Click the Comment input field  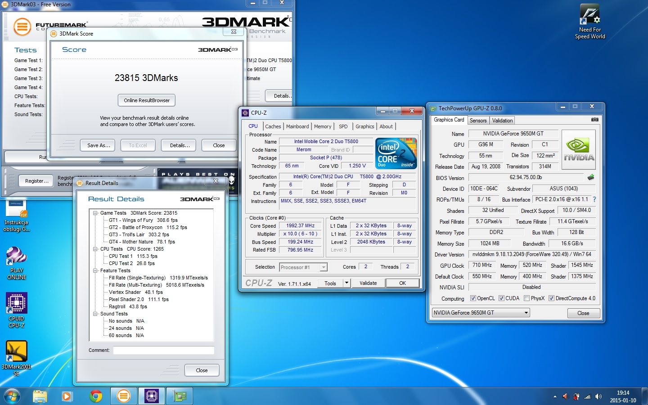pyautogui.click(x=163, y=350)
